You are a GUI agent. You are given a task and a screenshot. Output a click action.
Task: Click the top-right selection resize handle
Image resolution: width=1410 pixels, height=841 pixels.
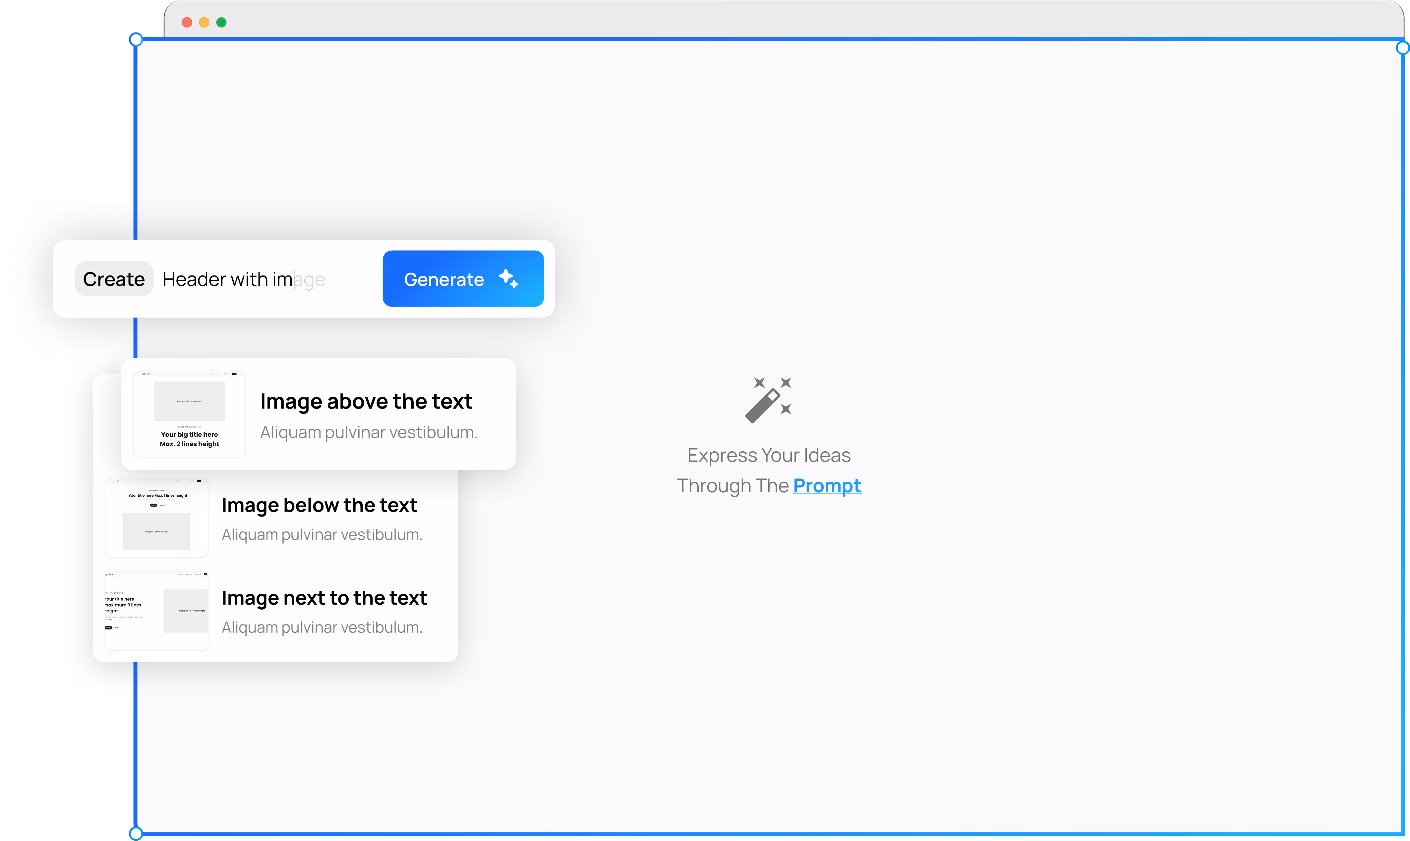click(x=1403, y=48)
